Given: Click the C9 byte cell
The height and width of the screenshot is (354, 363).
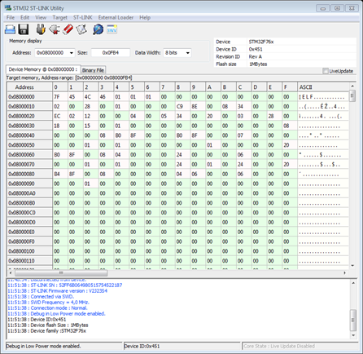Looking at the screenshot, I should click(182, 106).
